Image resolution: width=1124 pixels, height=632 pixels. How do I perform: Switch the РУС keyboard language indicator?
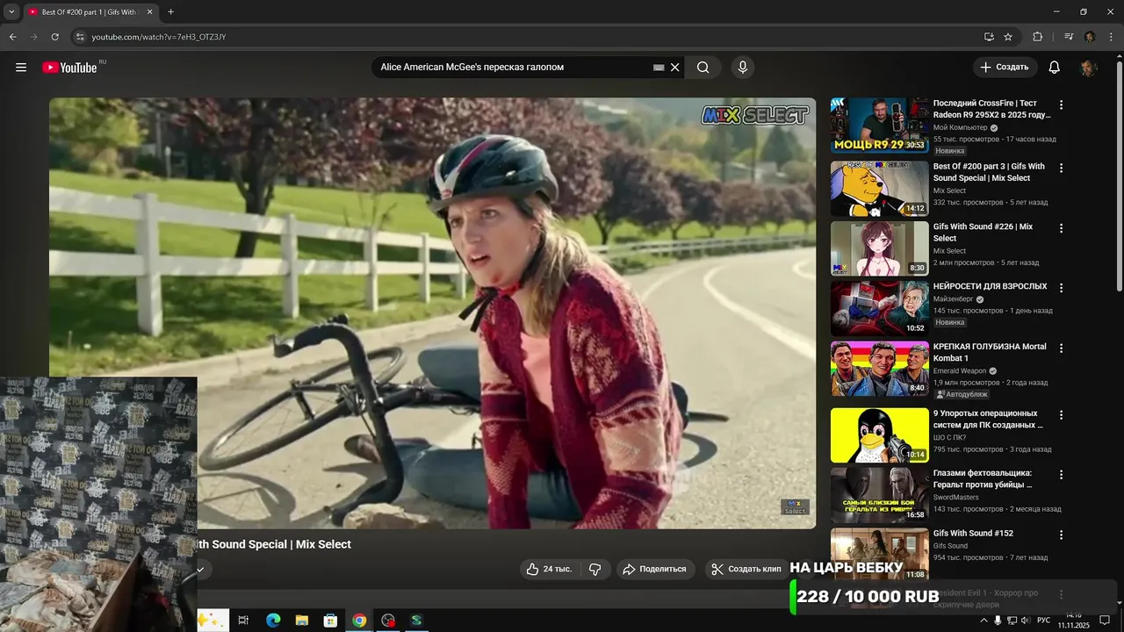click(1043, 621)
